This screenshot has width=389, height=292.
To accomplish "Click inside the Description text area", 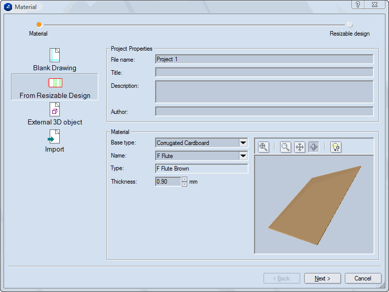I will point(264,91).
